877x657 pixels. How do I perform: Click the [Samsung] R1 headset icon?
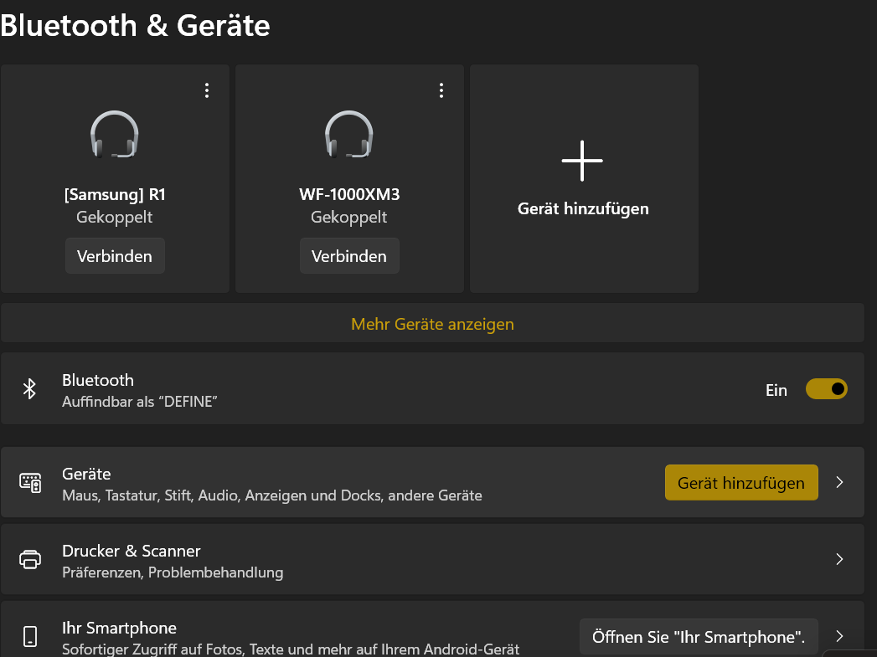[x=115, y=135]
